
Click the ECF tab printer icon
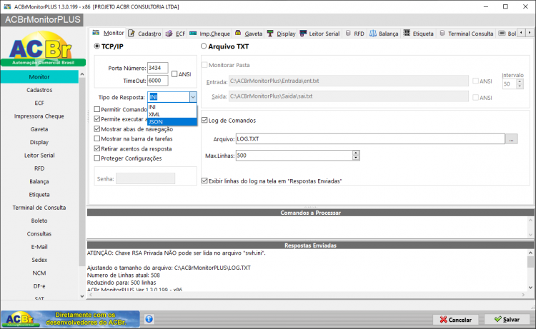(x=169, y=33)
